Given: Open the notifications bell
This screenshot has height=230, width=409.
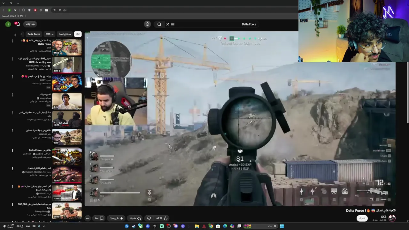Looking at the screenshot, I should tap(17, 24).
